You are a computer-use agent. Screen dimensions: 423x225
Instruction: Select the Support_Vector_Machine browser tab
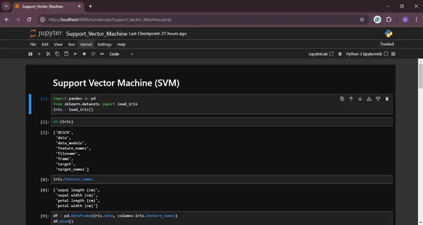point(48,6)
